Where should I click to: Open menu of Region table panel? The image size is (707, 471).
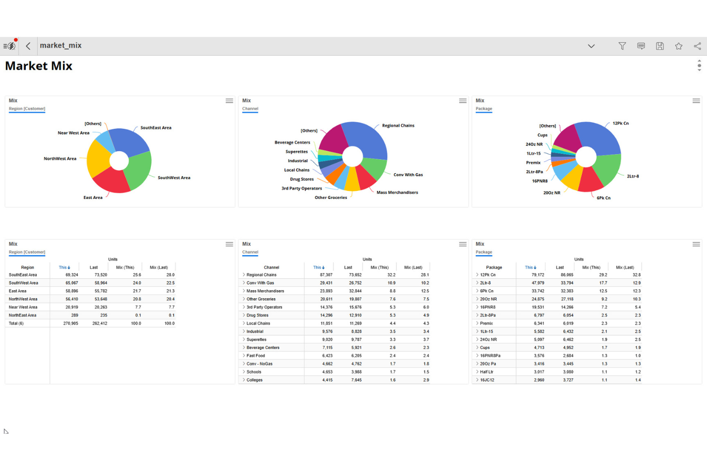point(229,244)
